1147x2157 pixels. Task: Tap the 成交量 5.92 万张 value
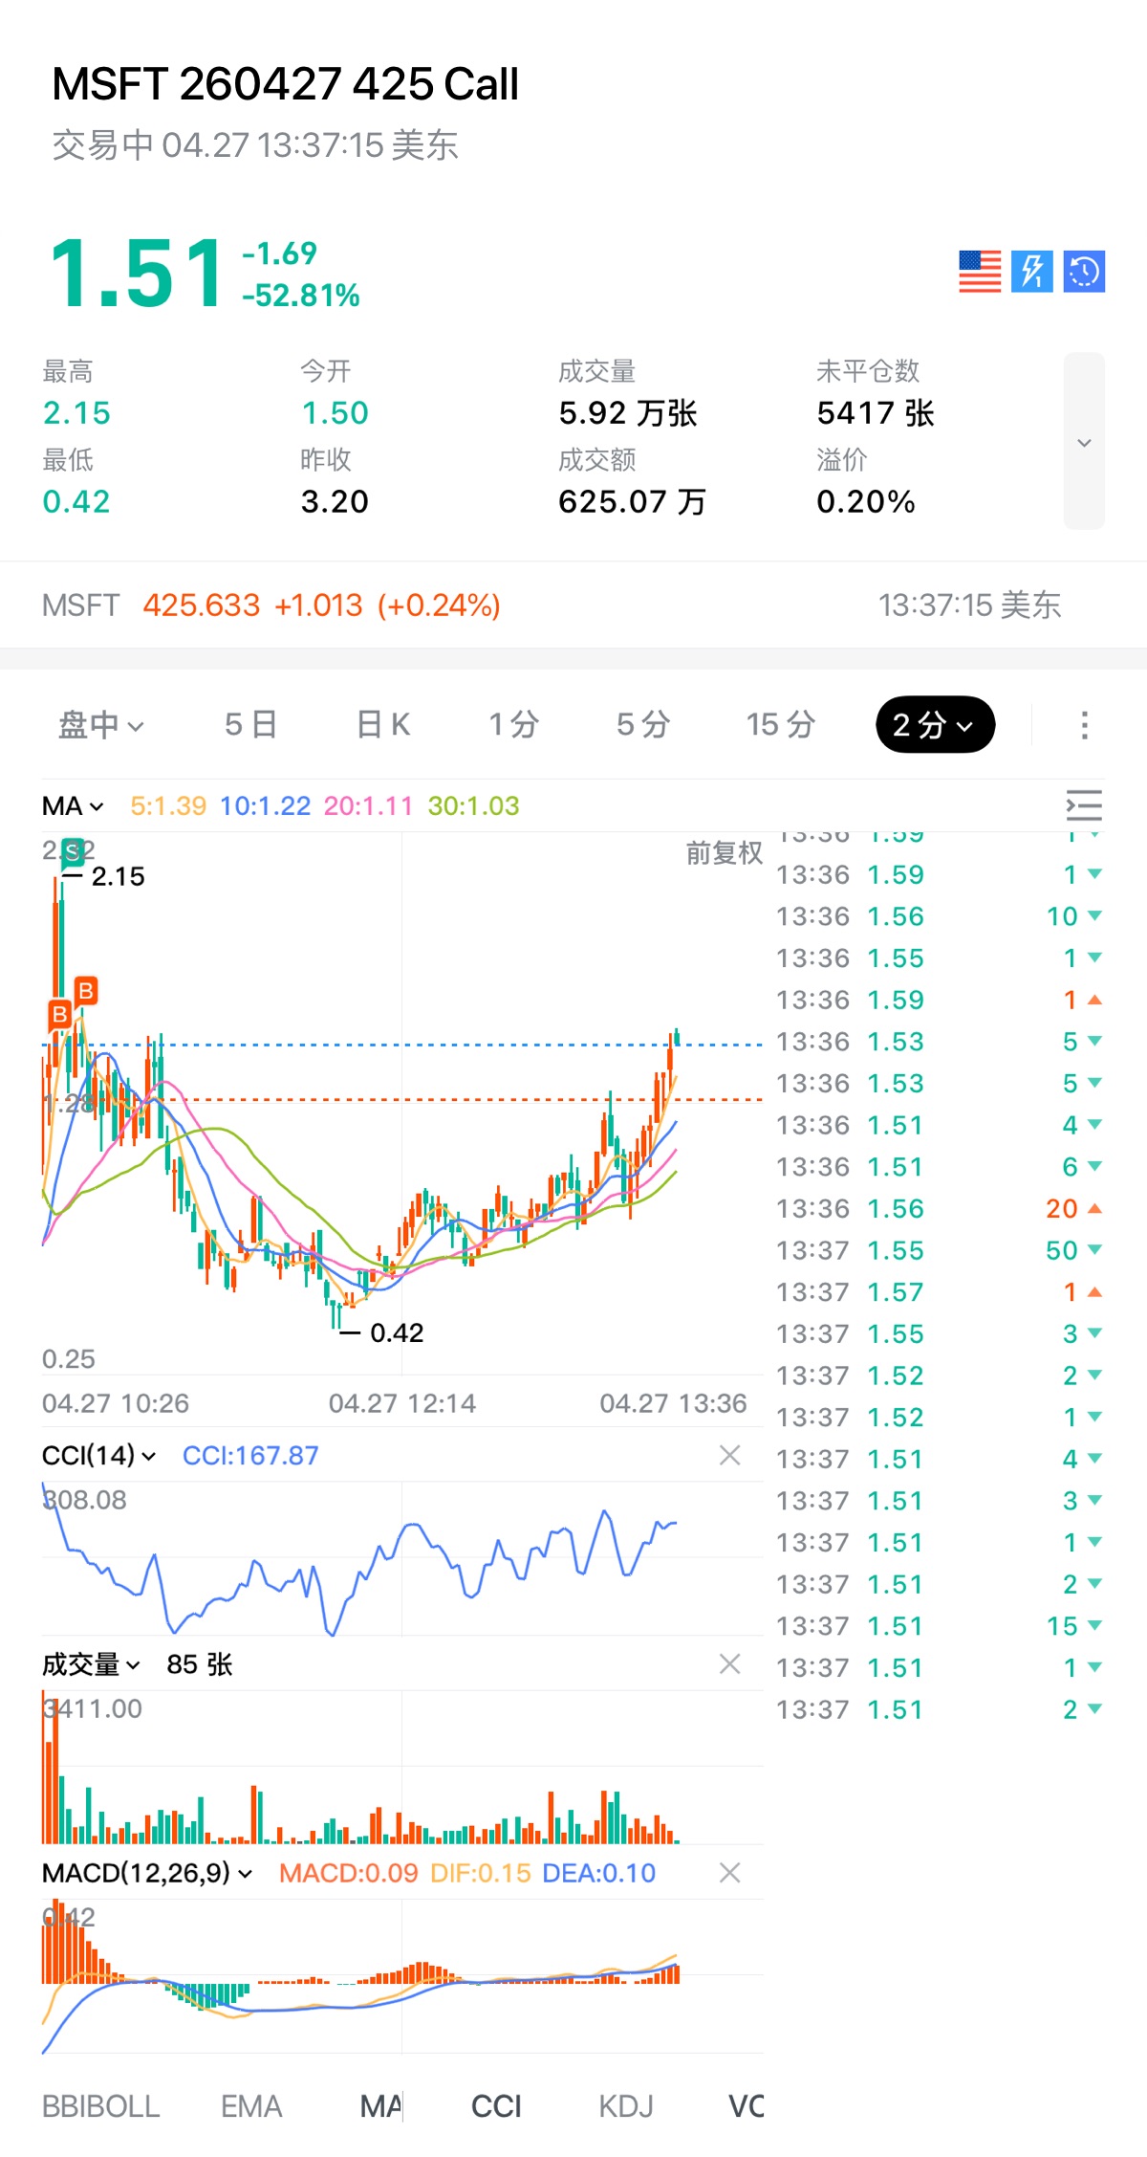628,413
